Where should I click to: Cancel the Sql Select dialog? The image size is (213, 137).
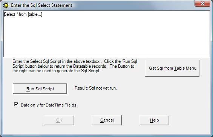click(x=107, y=120)
